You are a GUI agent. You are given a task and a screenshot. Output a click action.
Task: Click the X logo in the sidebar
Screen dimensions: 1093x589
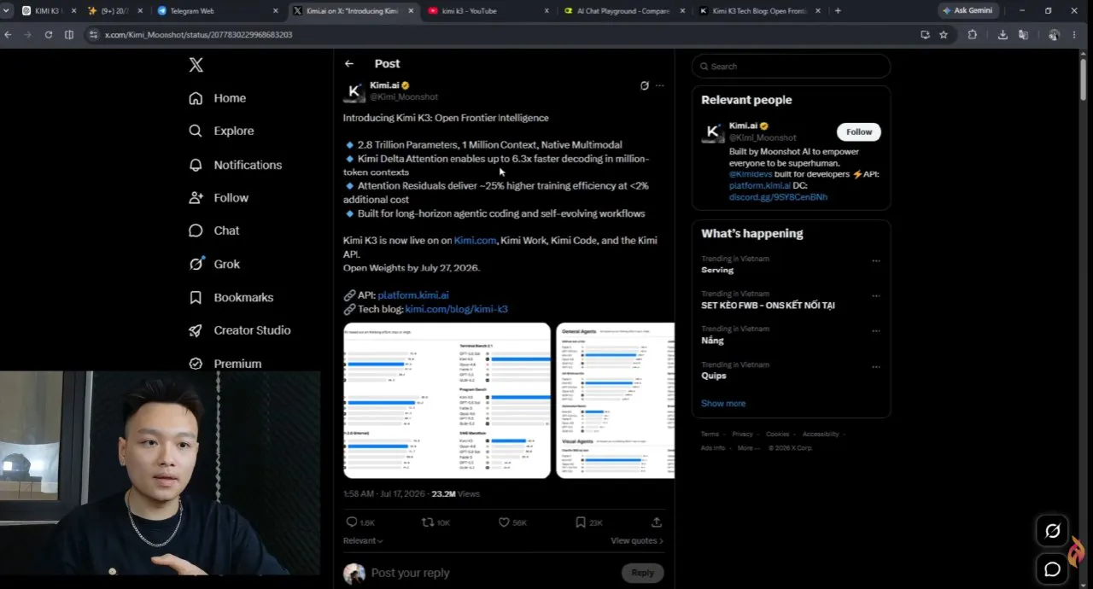(196, 65)
